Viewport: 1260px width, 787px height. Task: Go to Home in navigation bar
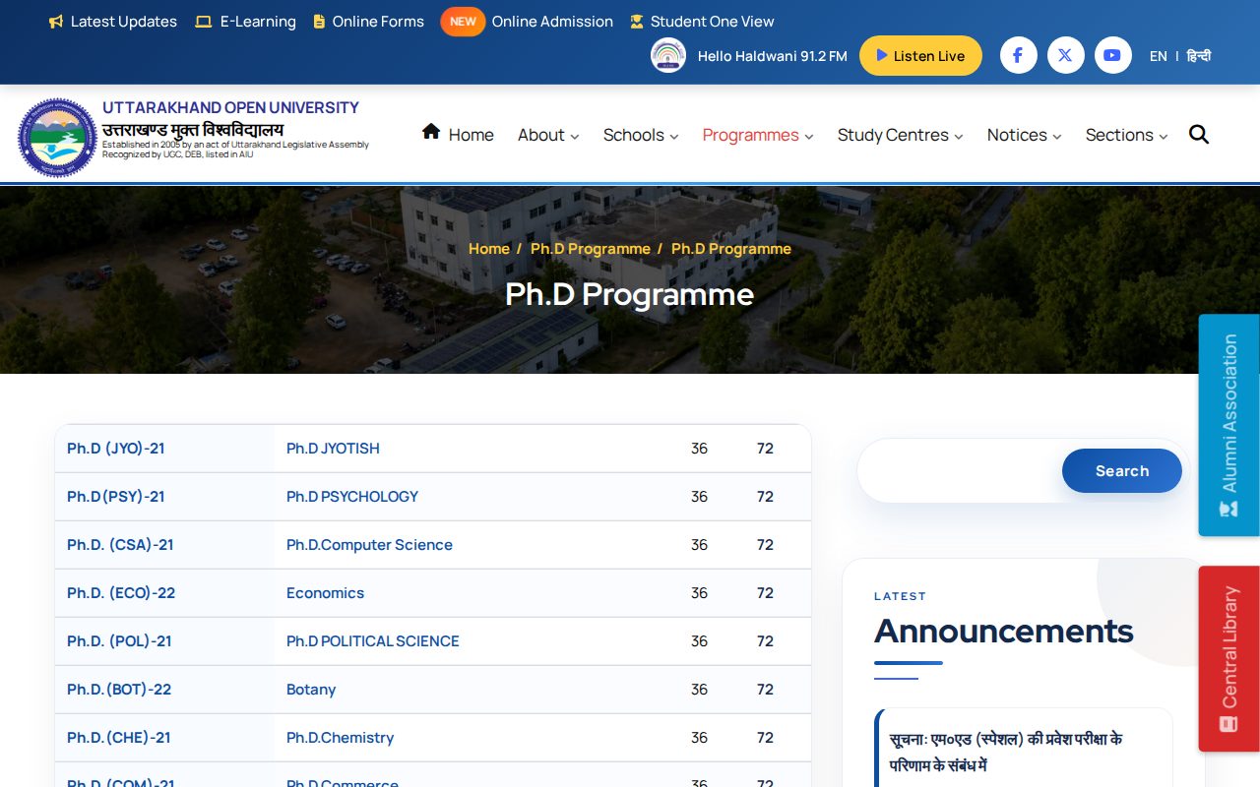458,135
